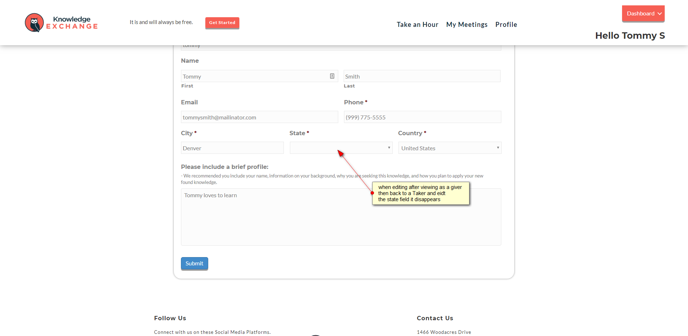Click the Get Started button
This screenshot has height=336, width=688.
222,23
